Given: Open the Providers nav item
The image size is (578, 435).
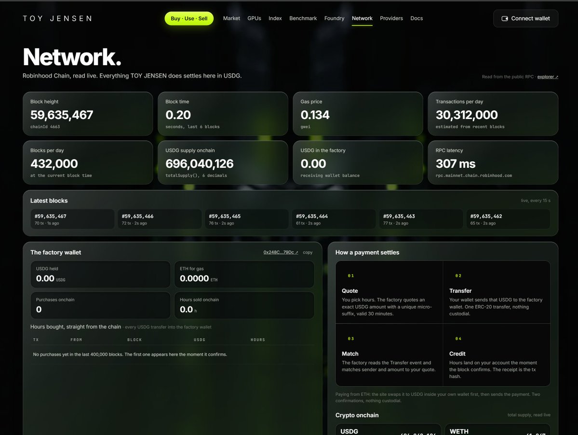Looking at the screenshot, I should [x=391, y=18].
